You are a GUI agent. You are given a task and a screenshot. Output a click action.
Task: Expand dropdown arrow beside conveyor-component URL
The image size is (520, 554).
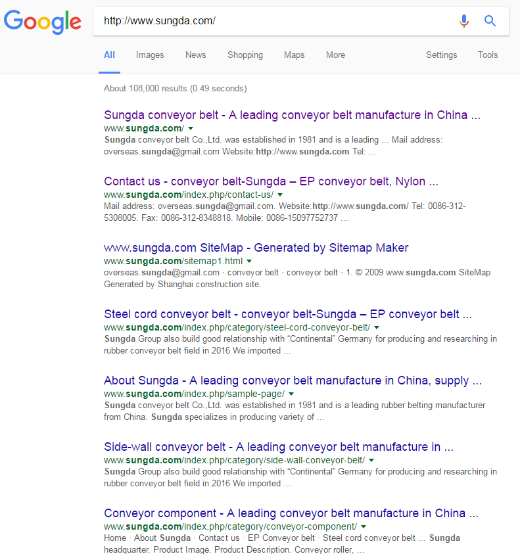pyautogui.click(x=364, y=527)
